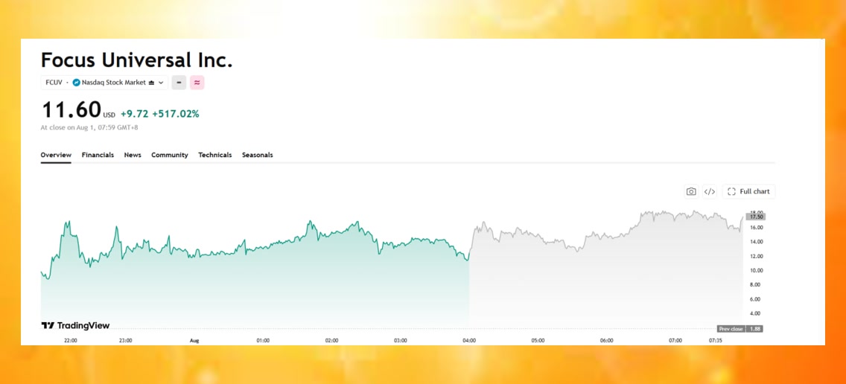
Task: Click the +9.72 price change
Action: [134, 114]
